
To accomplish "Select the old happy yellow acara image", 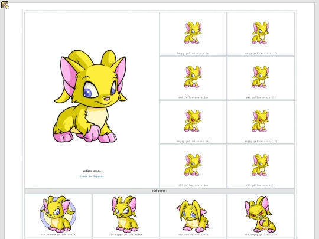I will [125, 214].
